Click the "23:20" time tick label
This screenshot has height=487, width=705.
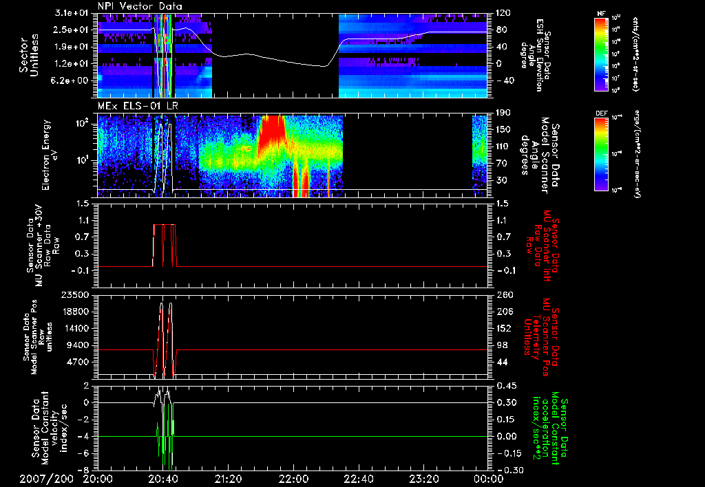[x=423, y=479]
